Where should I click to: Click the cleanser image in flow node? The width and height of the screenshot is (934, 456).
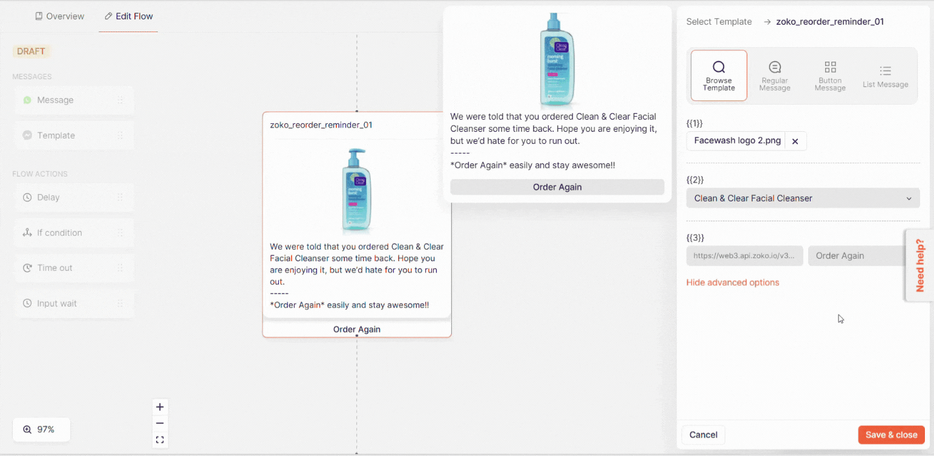357,191
